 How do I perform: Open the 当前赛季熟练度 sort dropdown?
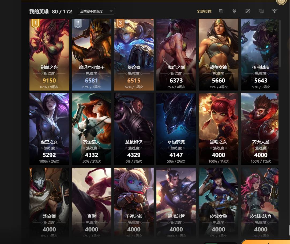96,11
